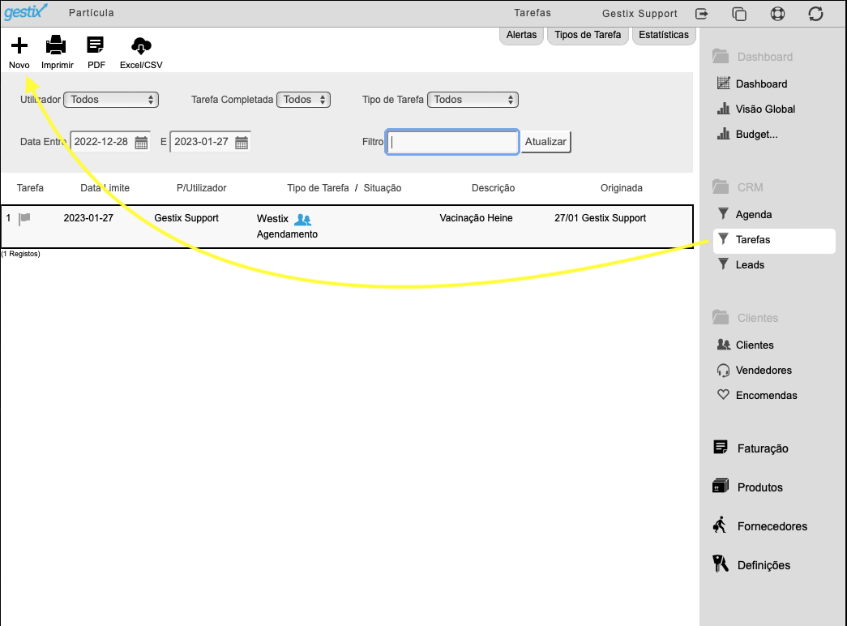Click the blue people icon beside Westix
Screen dimensions: 847x626
302,220
